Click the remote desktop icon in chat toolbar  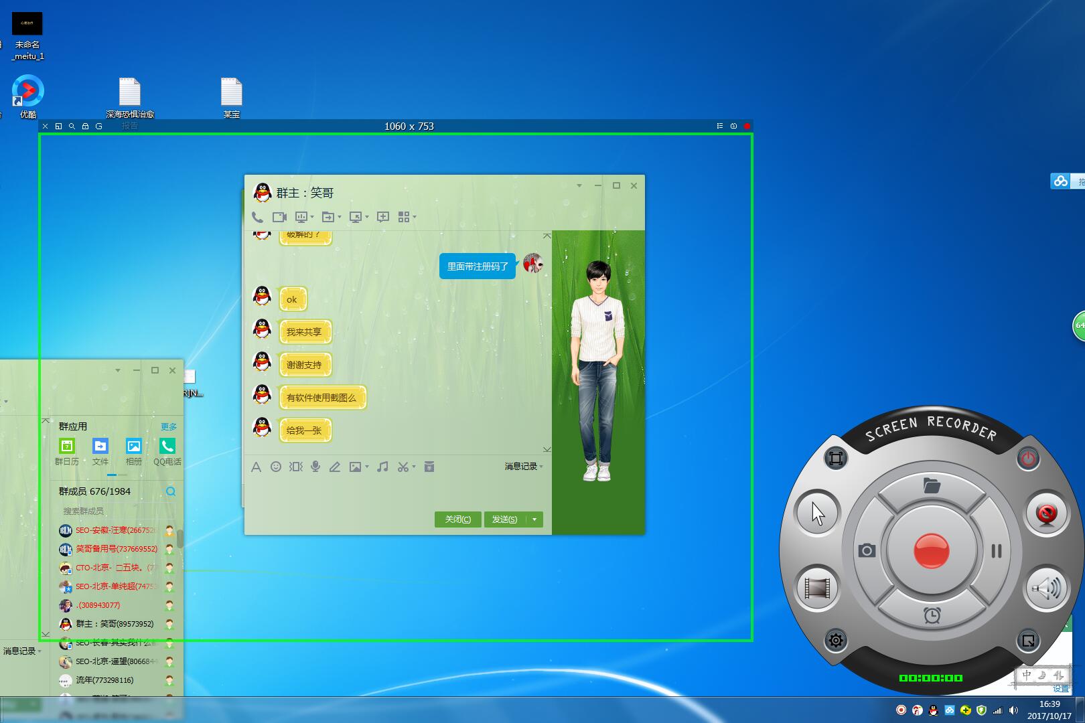tap(356, 217)
